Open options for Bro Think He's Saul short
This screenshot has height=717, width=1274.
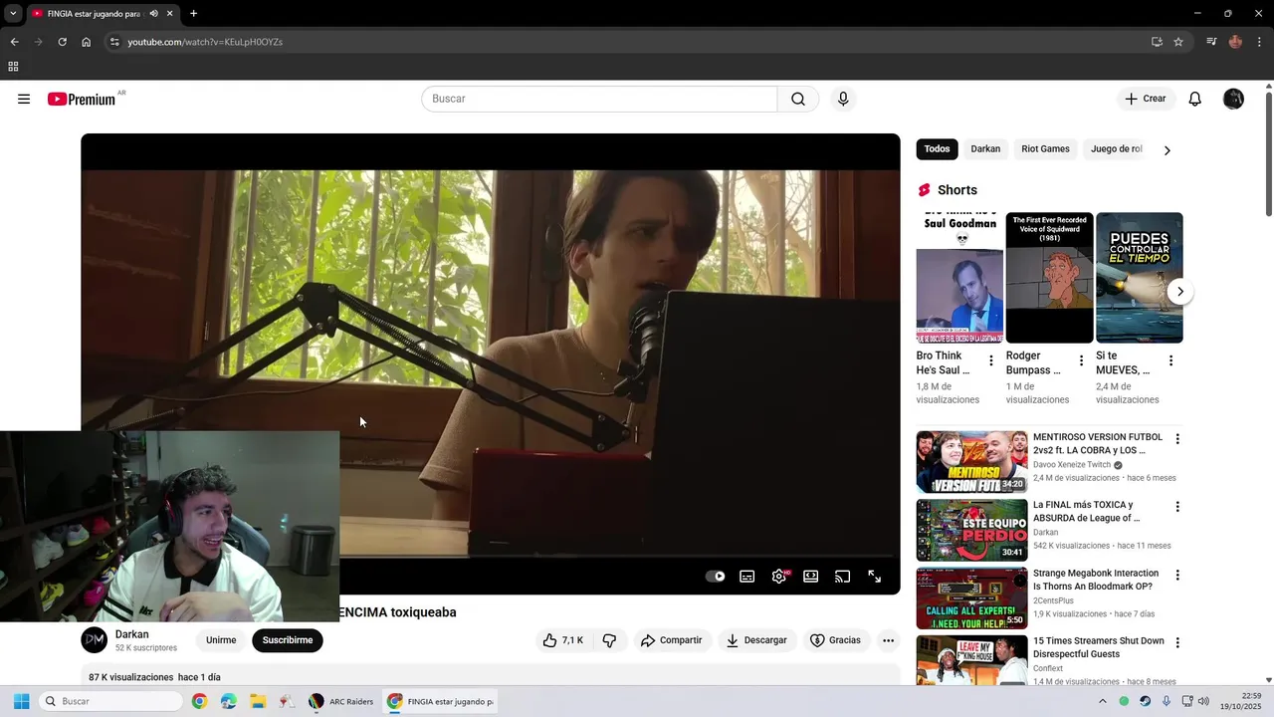click(990, 360)
